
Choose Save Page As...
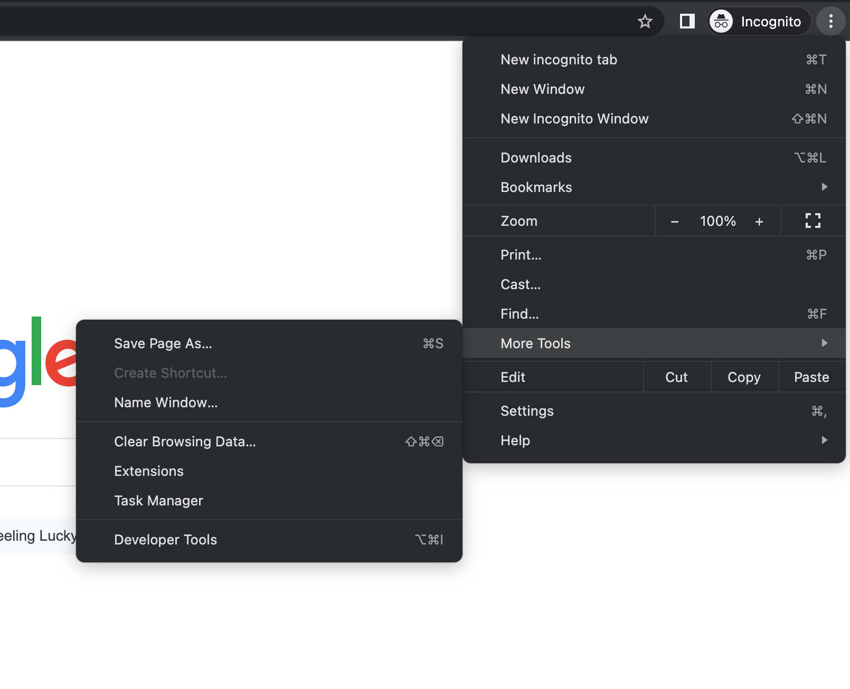click(269, 343)
